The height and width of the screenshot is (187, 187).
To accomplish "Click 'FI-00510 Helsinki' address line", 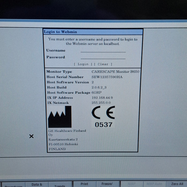I will tap(63, 144).
